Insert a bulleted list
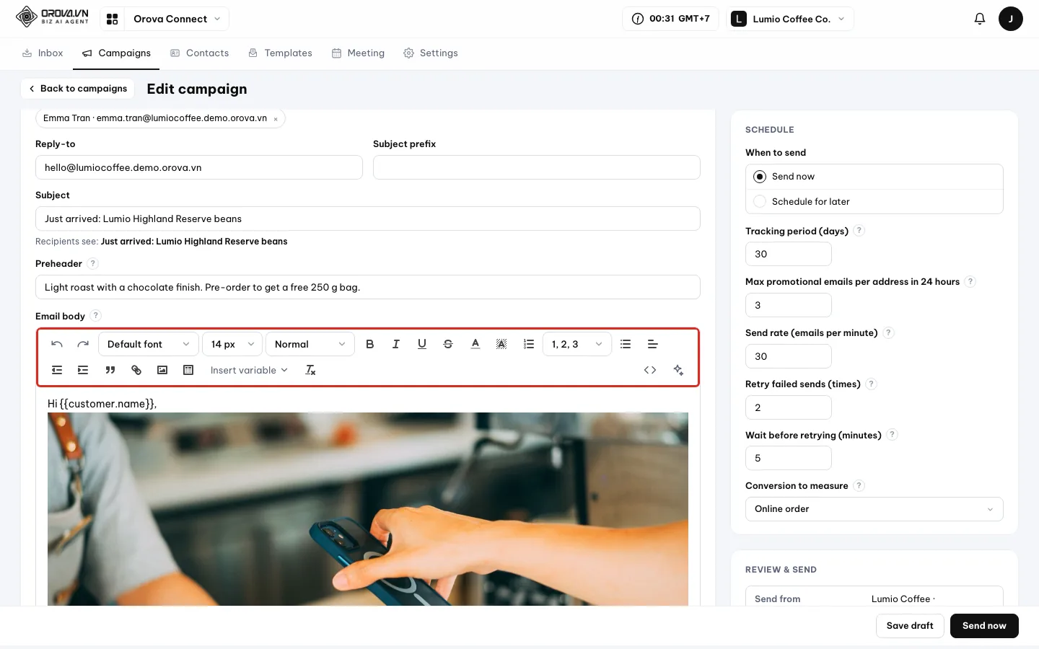Image resolution: width=1039 pixels, height=649 pixels. [x=626, y=344]
